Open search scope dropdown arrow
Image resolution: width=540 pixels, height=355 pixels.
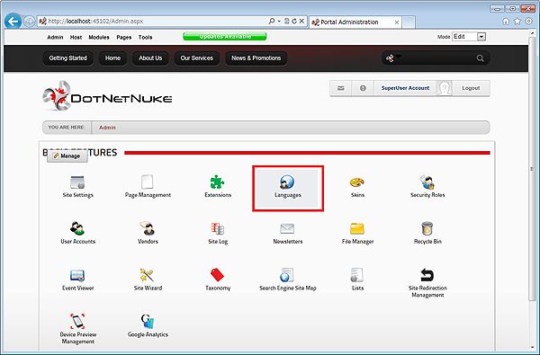[399, 56]
